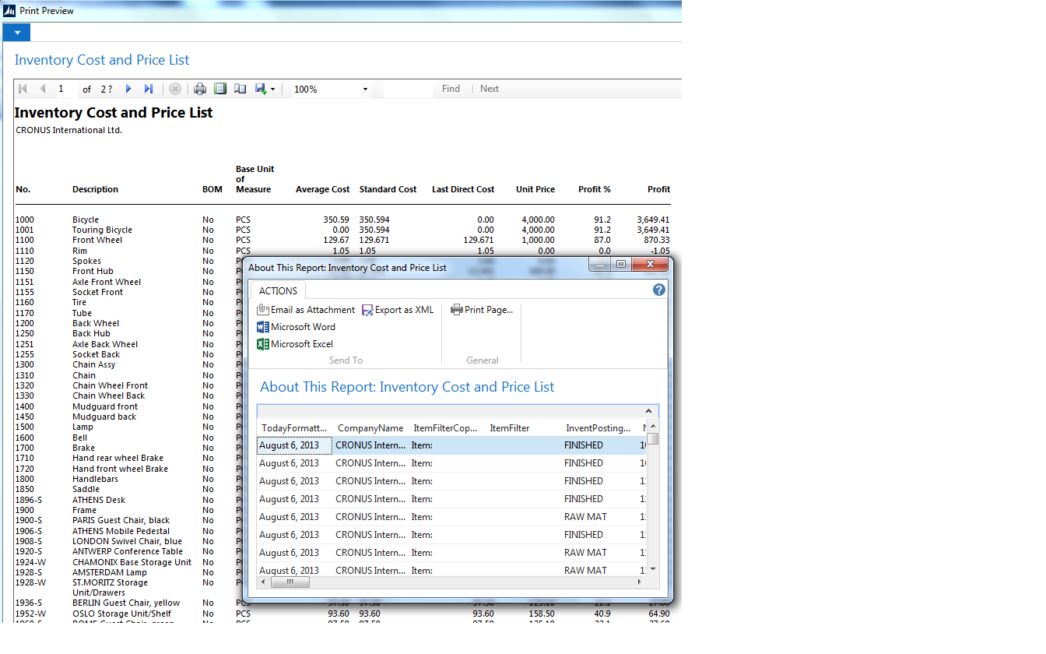Jump to the last report page
The width and height of the screenshot is (1046, 654).
point(148,90)
